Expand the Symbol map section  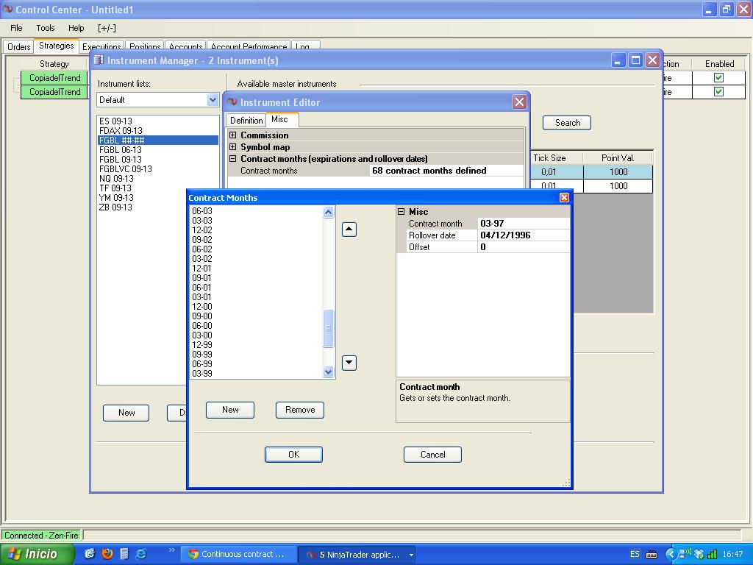click(x=233, y=147)
